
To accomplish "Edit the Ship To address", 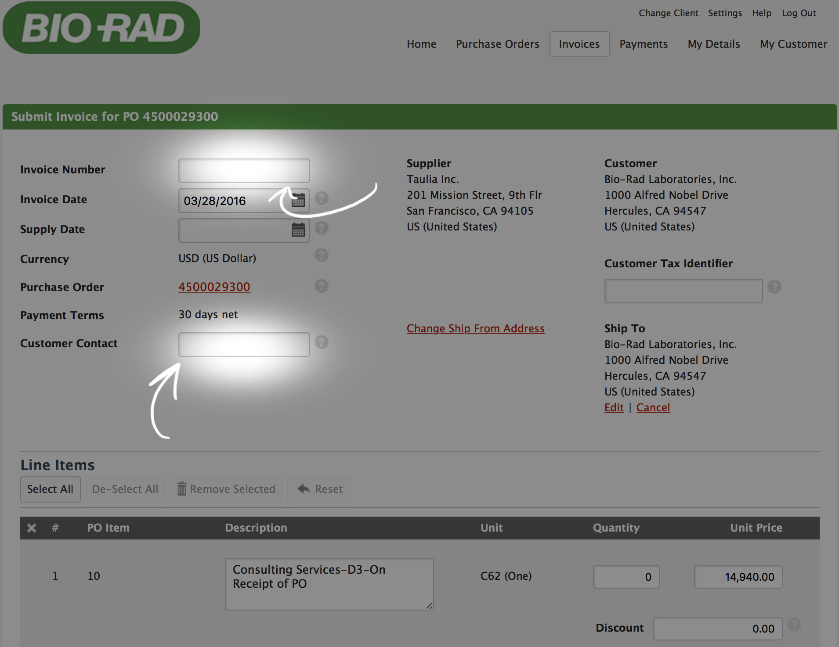I will [x=614, y=407].
